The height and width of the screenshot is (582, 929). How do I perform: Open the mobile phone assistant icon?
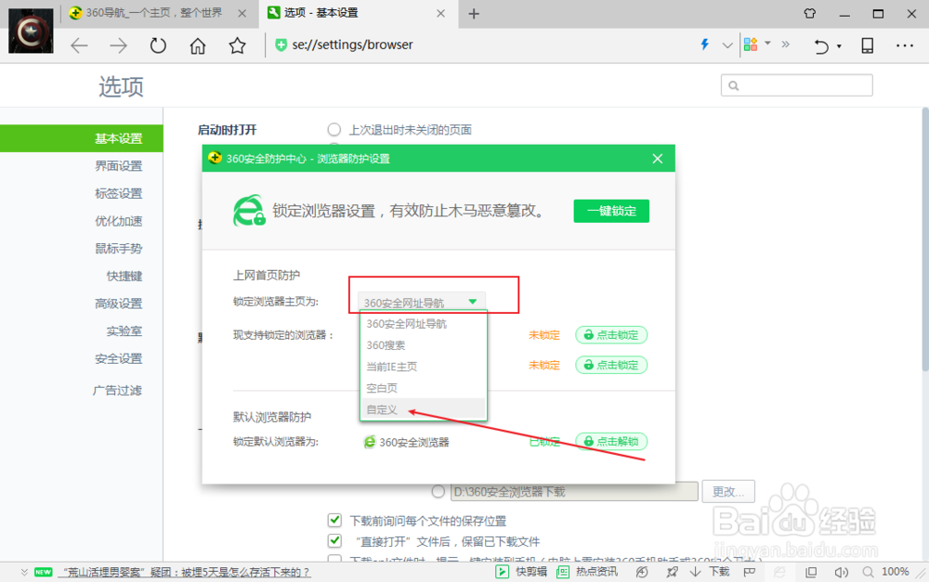pos(868,45)
